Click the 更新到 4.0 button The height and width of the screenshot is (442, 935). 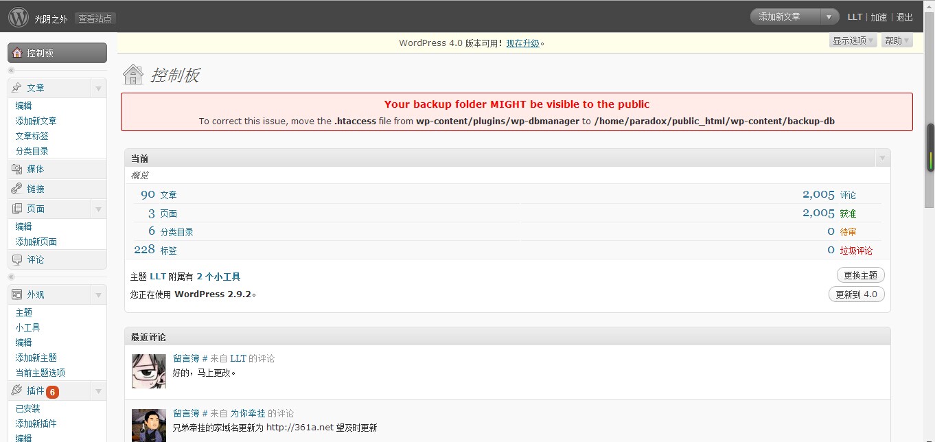856,294
